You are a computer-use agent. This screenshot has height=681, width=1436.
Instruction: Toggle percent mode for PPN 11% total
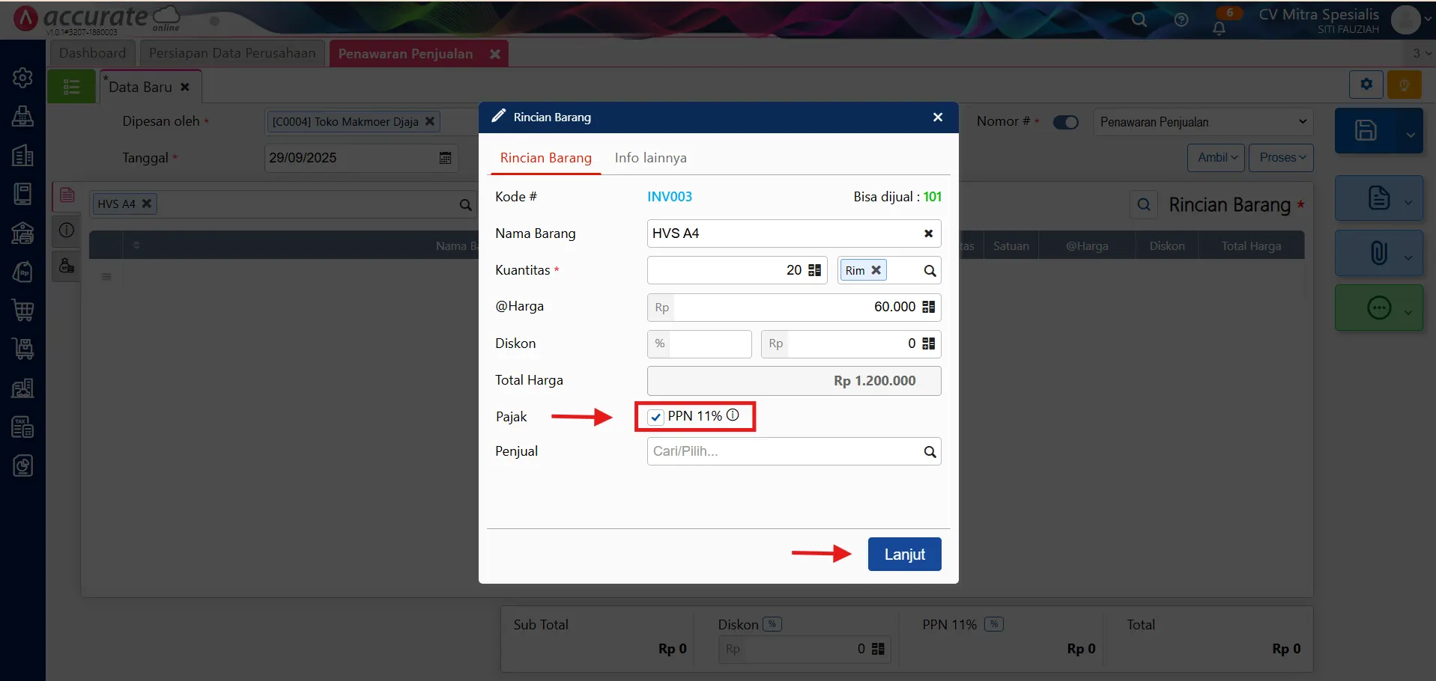[994, 624]
